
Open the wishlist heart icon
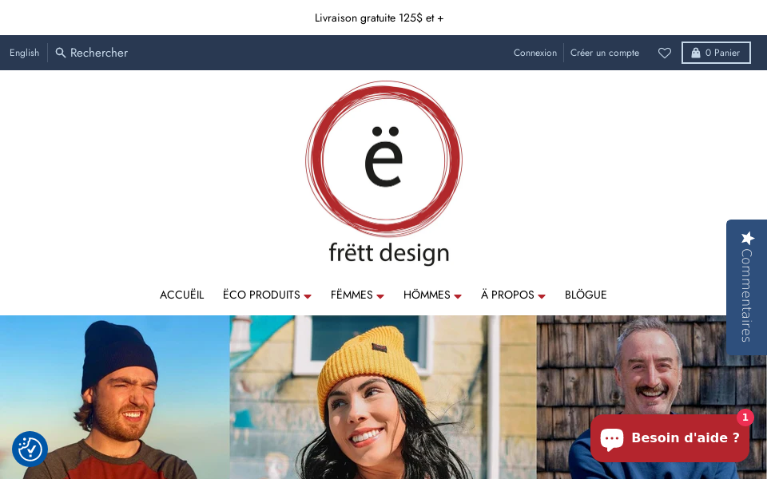(664, 53)
